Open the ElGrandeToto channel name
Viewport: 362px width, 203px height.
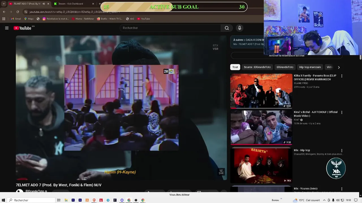[35, 191]
